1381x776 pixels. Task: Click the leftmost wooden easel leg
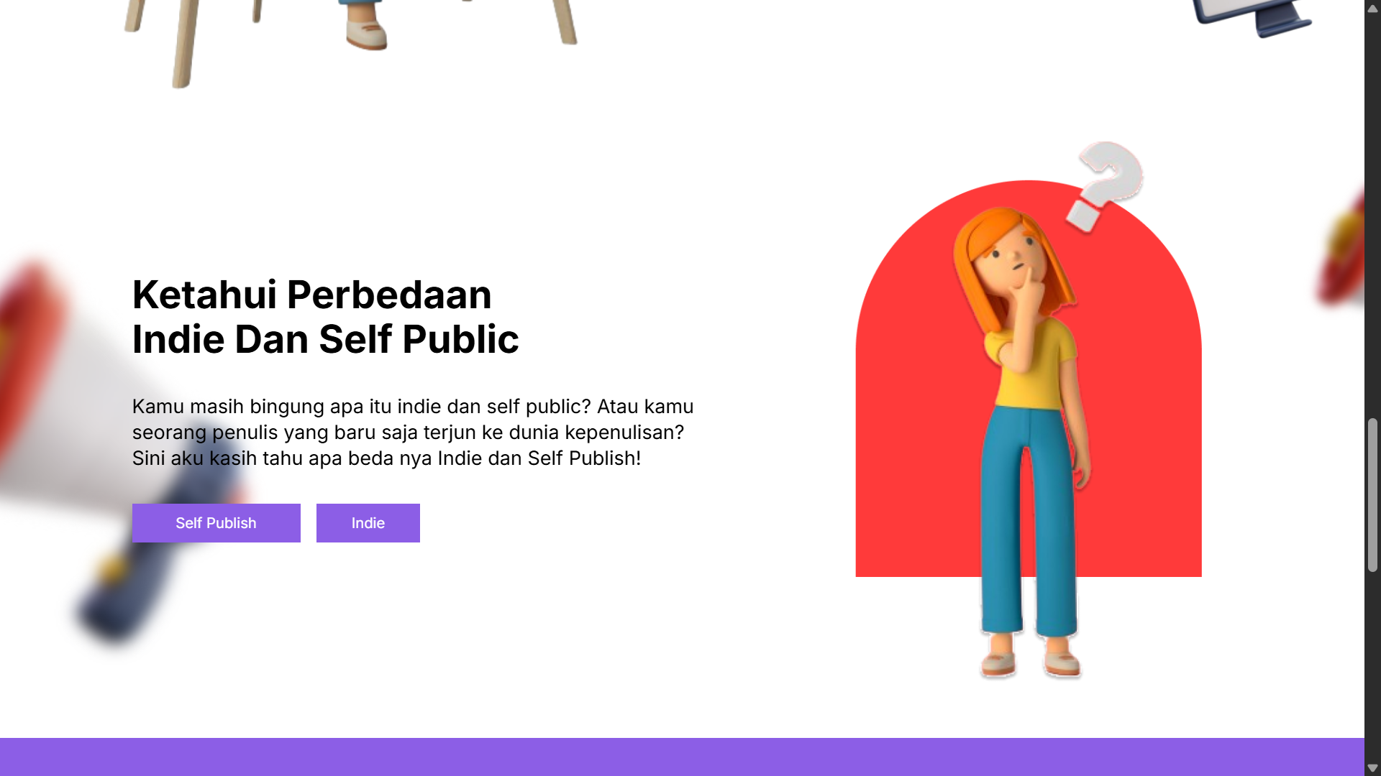(x=135, y=16)
